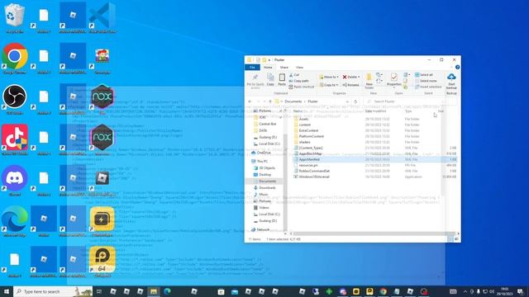Click Invert selection in the ribbon
Viewport: 529px width, 297px height.
coord(428,87)
